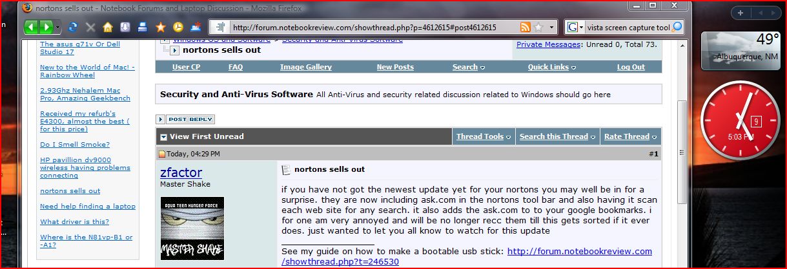
Task: Go to the Firefox Home page icon
Action: [108, 28]
